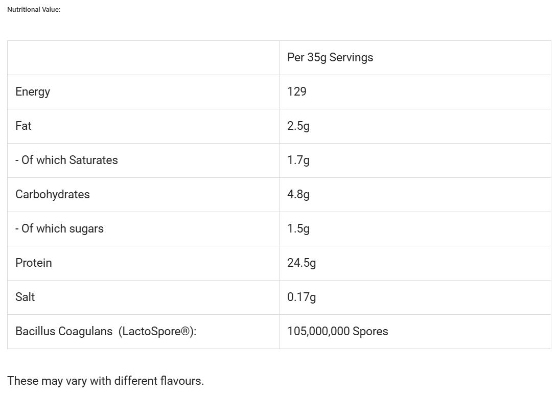
Task: Click the energy value 129
Action: tap(297, 92)
